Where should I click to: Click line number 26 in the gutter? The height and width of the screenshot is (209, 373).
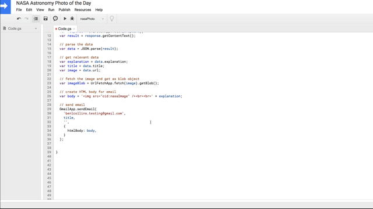pyautogui.click(x=49, y=96)
